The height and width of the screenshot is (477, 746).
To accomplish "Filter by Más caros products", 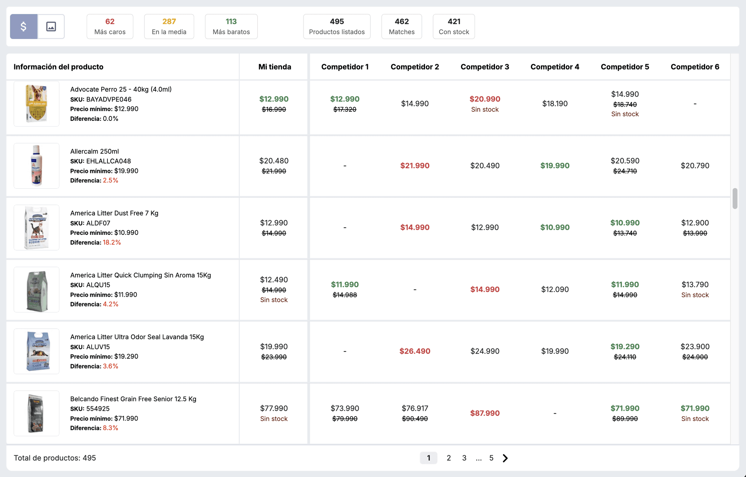I will [110, 27].
